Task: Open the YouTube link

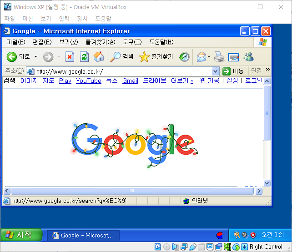Action: (89, 81)
